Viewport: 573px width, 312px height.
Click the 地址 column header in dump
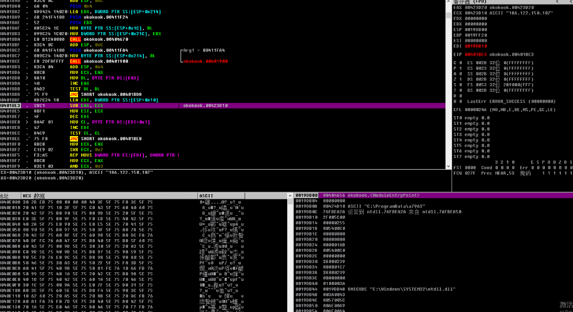[10, 196]
